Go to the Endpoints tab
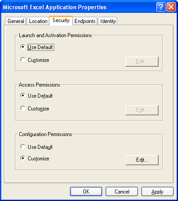Screen dimensions: 178x201 tap(85, 21)
